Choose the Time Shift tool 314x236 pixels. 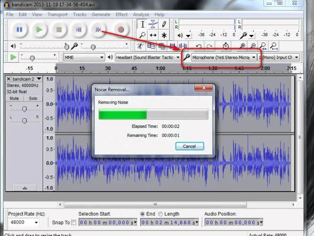pyautogui.click(x=153, y=35)
